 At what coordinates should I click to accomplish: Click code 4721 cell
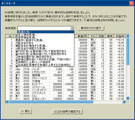pyautogui.click(x=26, y=93)
